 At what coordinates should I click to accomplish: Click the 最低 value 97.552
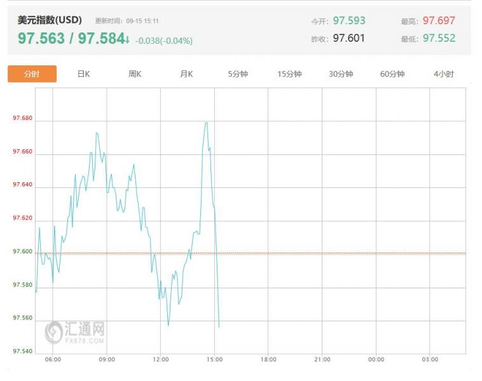click(439, 38)
